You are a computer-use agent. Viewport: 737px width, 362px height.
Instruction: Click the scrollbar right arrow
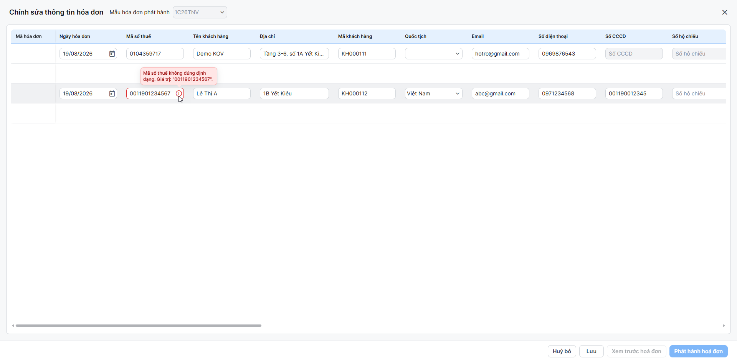(x=724, y=326)
